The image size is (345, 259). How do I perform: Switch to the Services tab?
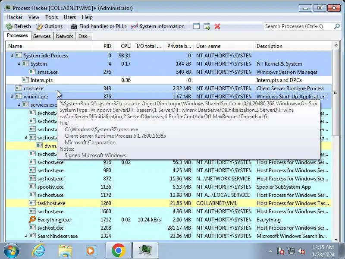coord(42,36)
